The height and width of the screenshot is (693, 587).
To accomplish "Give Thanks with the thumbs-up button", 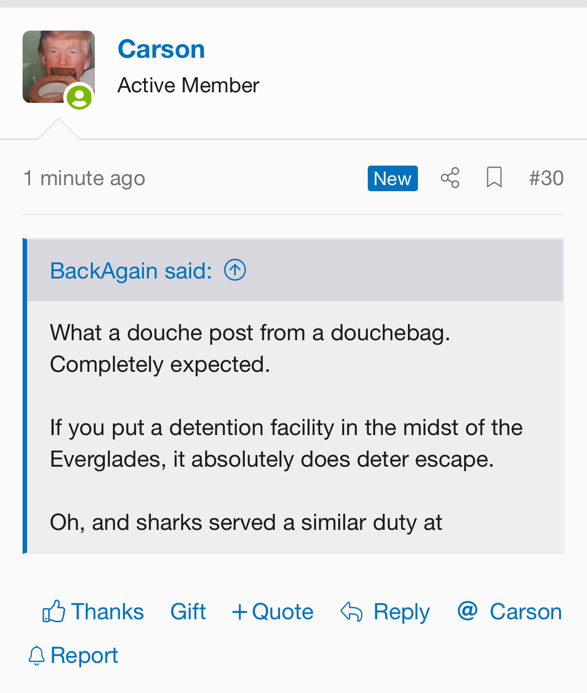I will point(93,612).
